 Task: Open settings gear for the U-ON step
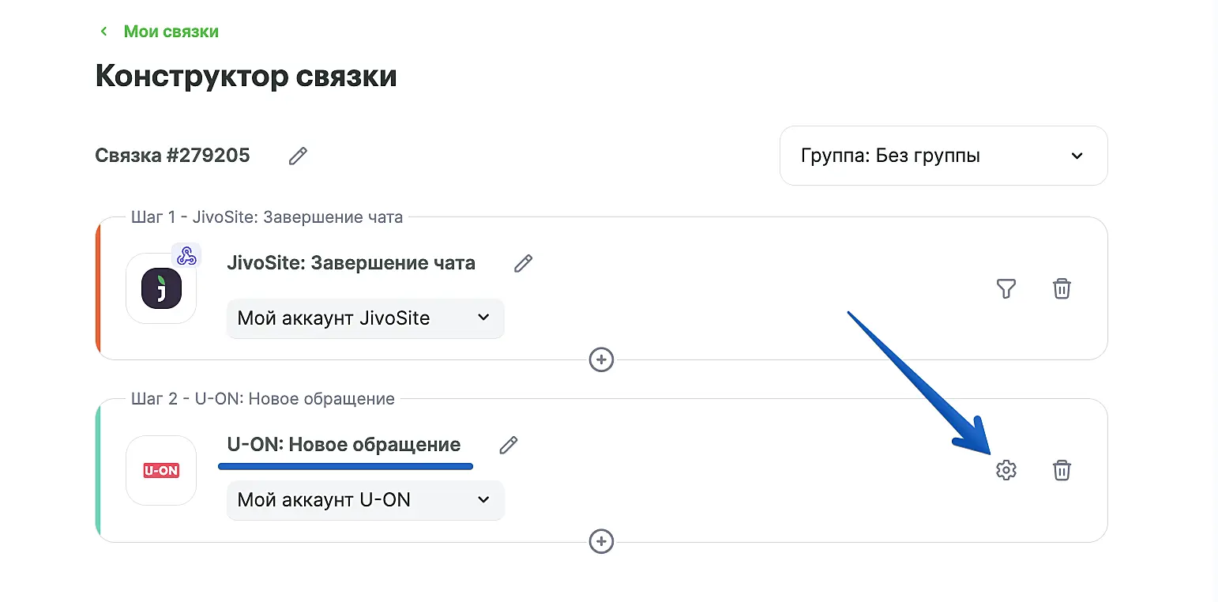click(x=1006, y=471)
